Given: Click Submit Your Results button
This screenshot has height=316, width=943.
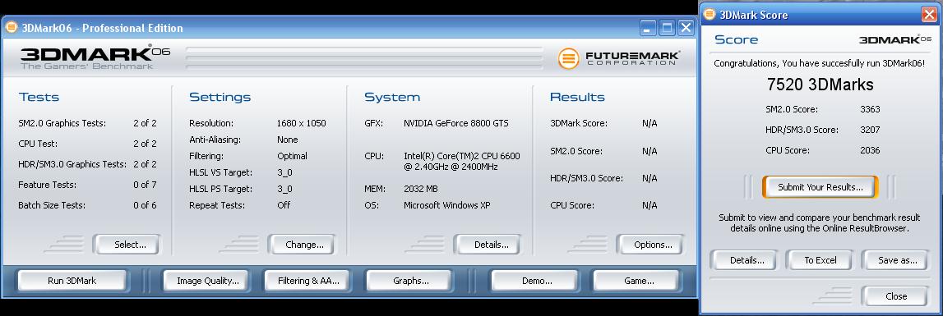Looking at the screenshot, I should pyautogui.click(x=821, y=187).
